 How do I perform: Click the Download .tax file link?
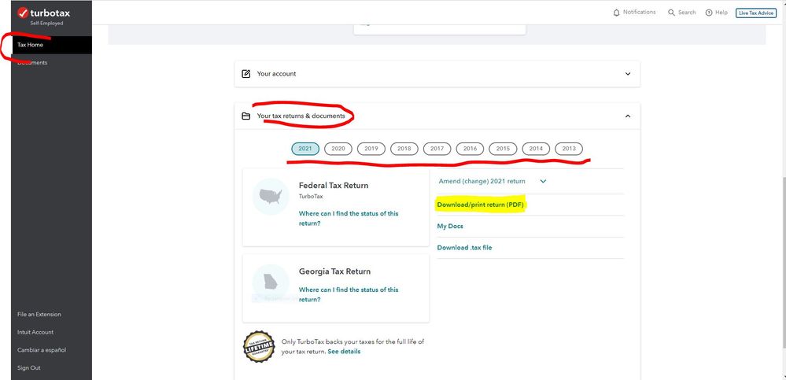point(465,248)
